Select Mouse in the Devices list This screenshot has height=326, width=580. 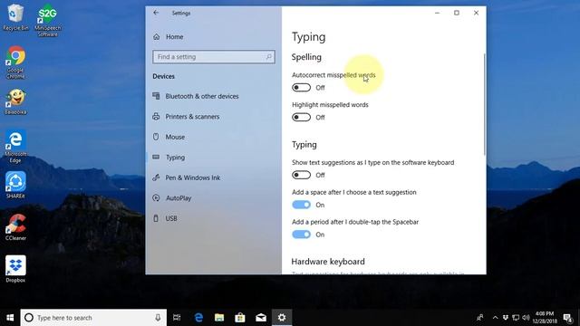click(x=169, y=137)
